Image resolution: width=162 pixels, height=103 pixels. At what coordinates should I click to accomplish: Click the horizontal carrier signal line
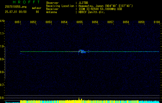(90, 51)
